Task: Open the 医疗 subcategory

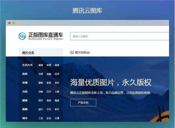Action: coord(41,101)
